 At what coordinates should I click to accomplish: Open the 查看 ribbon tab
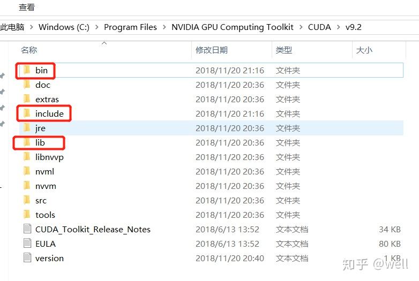(x=27, y=7)
